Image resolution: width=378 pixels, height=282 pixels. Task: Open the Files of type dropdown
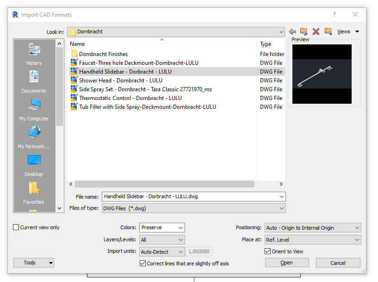click(193, 208)
